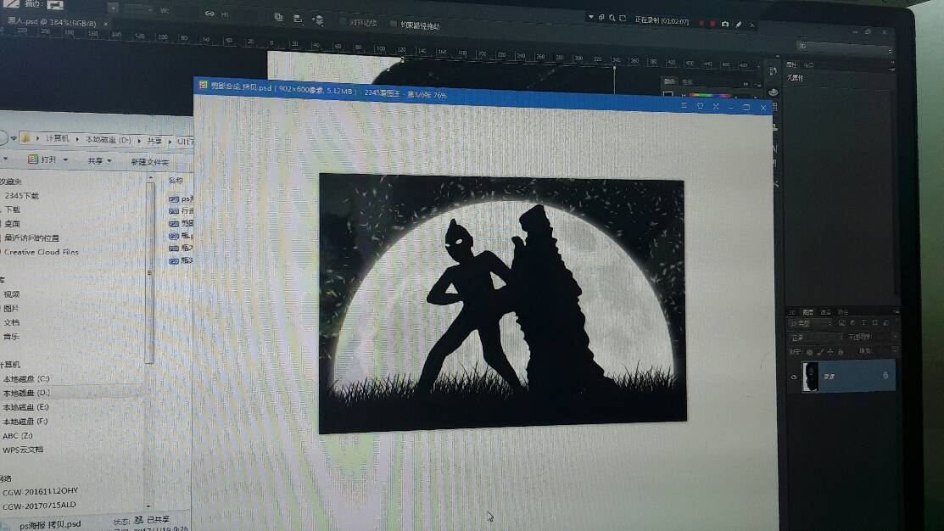Click the palette icon in collapsed dock
This screenshot has width=944, height=531.
point(774,92)
